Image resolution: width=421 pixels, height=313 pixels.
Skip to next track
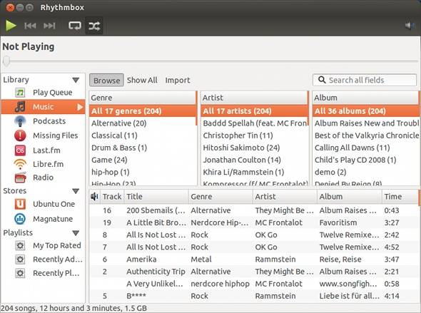click(49, 26)
